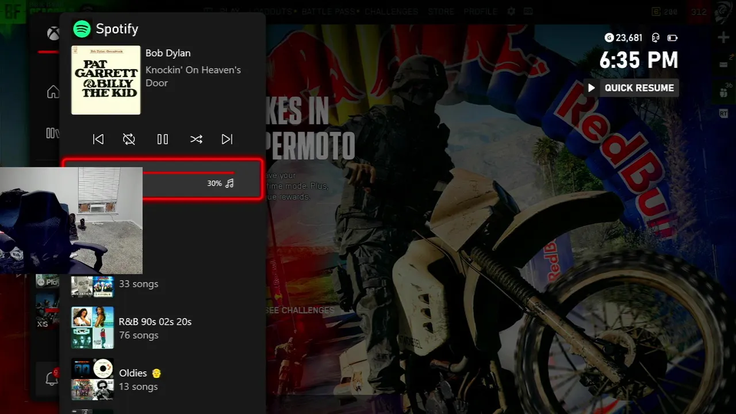The height and width of the screenshot is (414, 736).
Task: Click the red 312 counter
Action: (699, 11)
